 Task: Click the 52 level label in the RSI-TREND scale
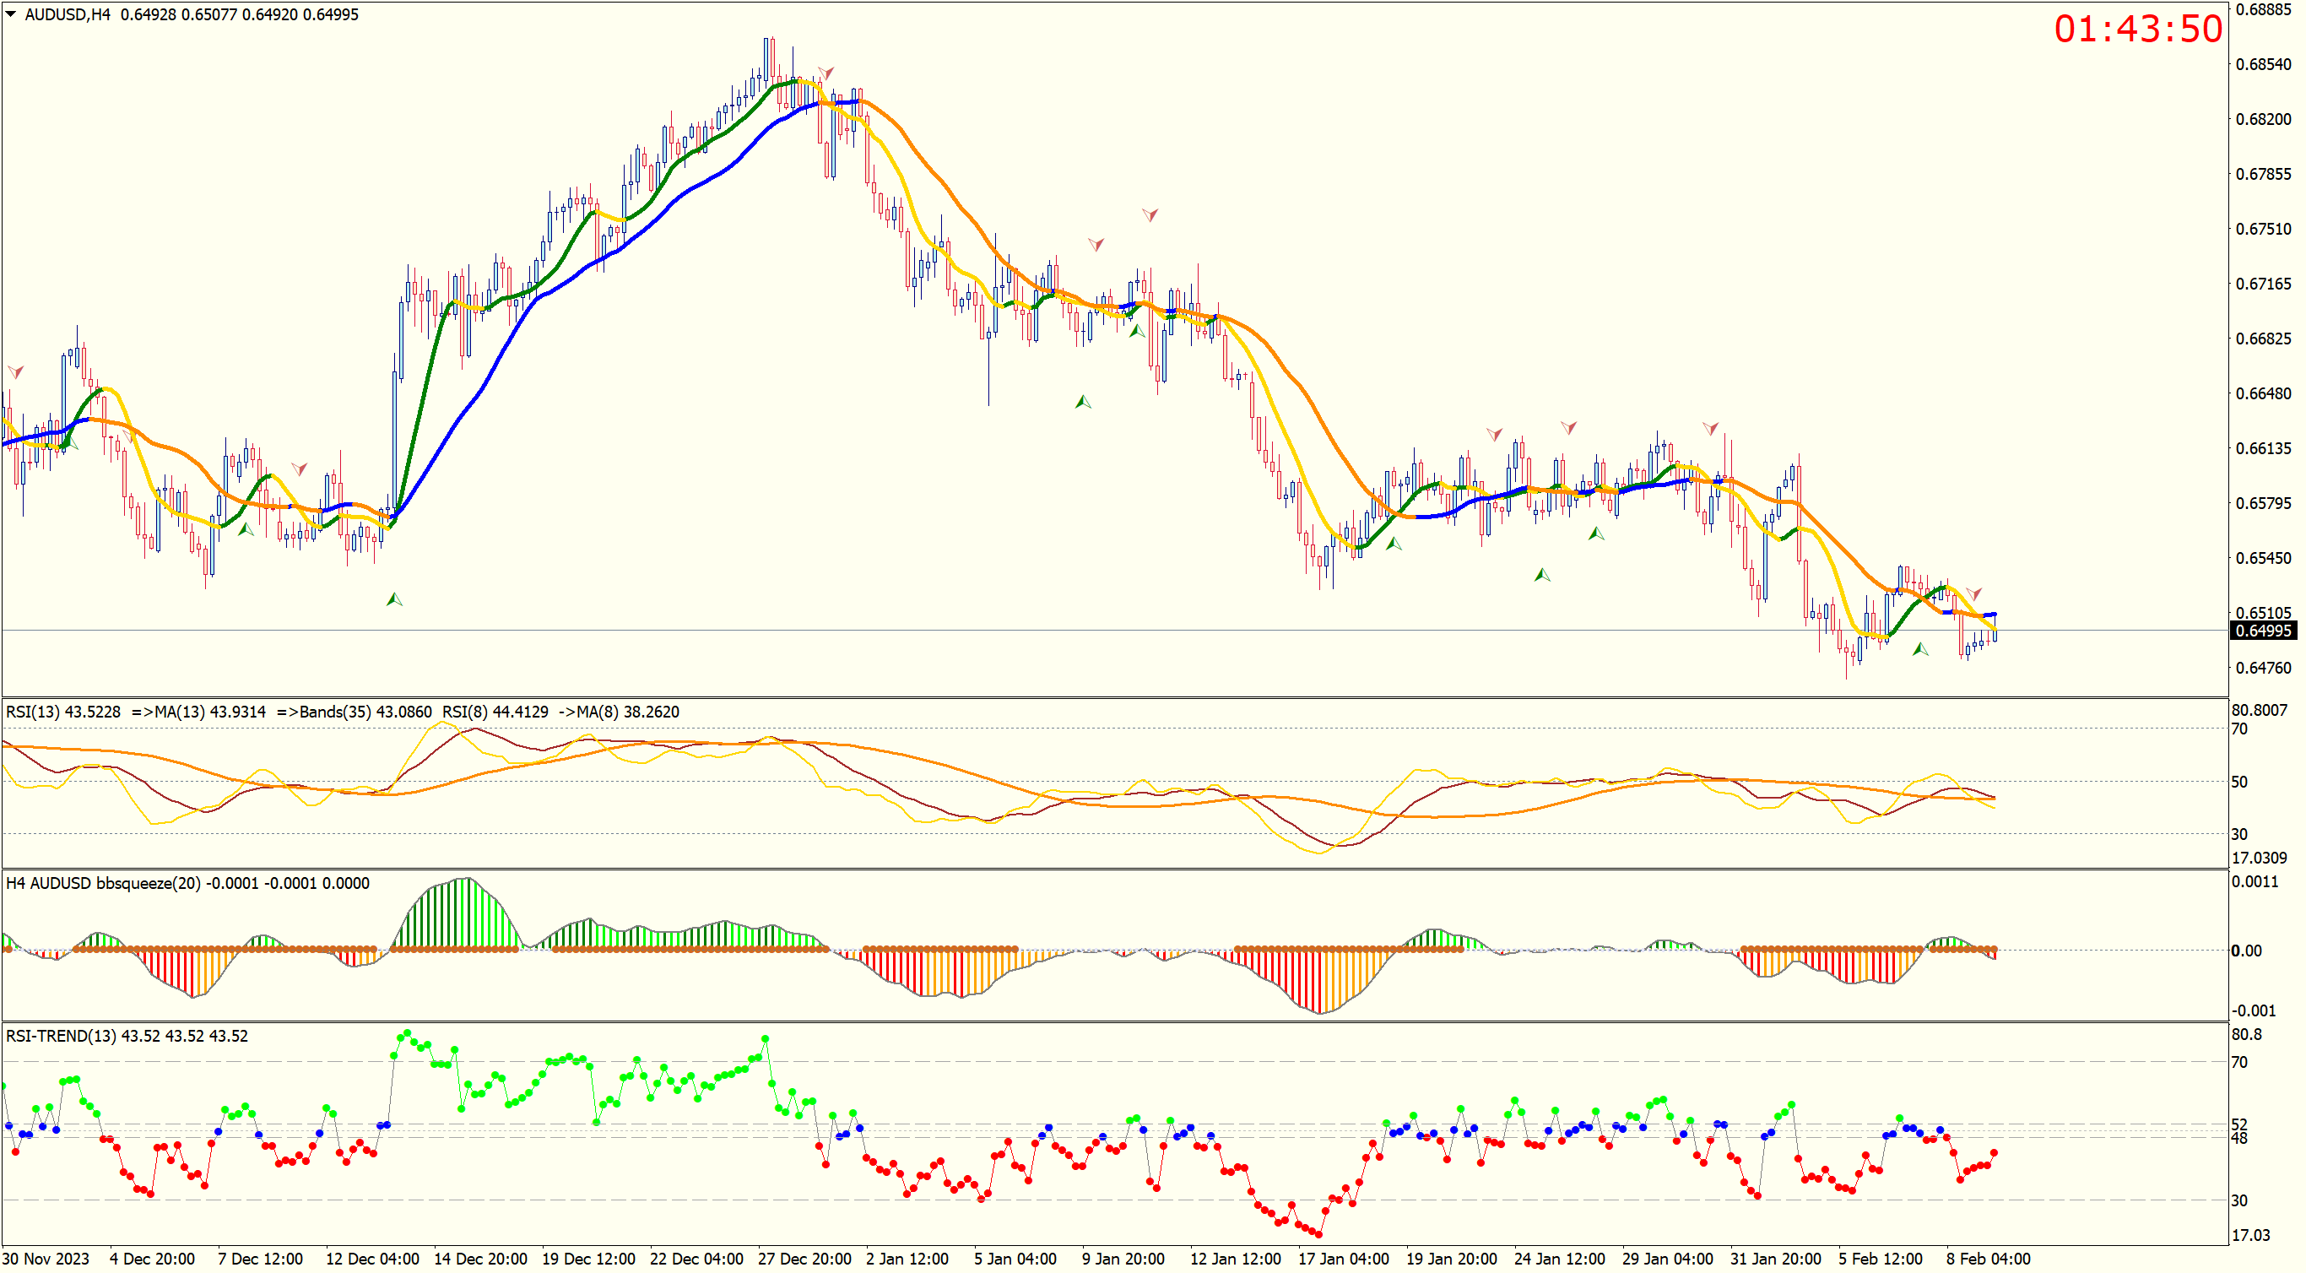pyautogui.click(x=2238, y=1124)
